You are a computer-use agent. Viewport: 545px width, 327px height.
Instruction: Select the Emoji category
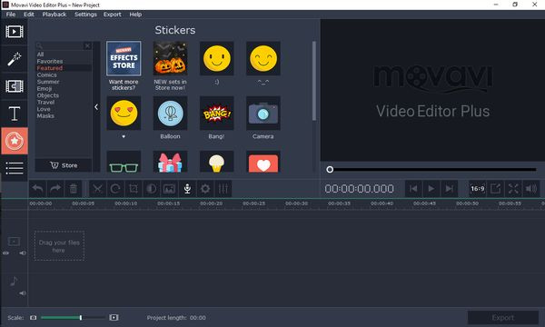coord(45,89)
